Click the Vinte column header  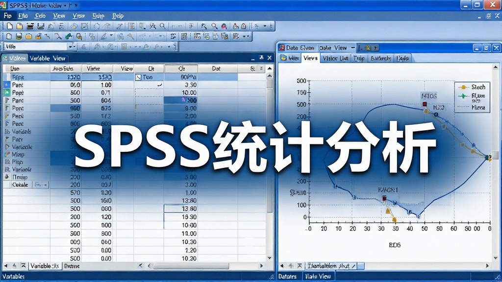(97, 69)
